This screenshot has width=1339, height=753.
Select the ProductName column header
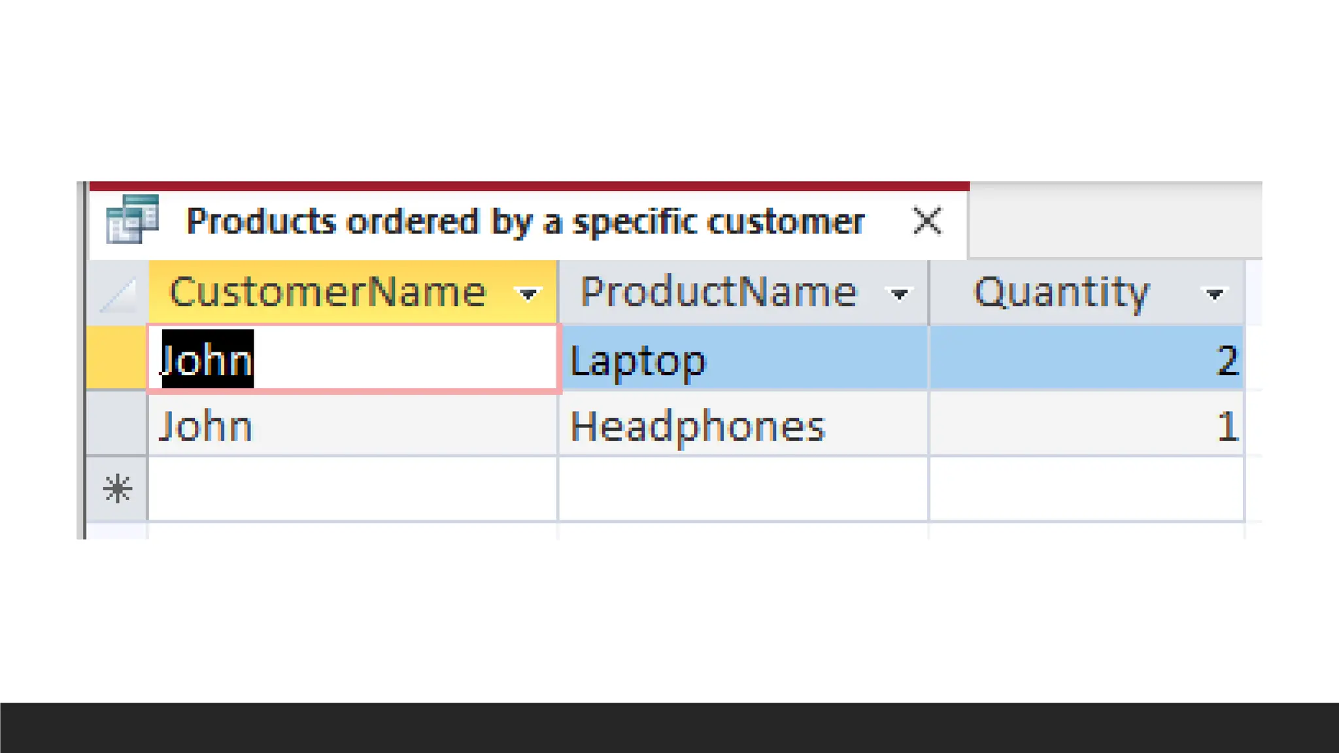pyautogui.click(x=718, y=292)
